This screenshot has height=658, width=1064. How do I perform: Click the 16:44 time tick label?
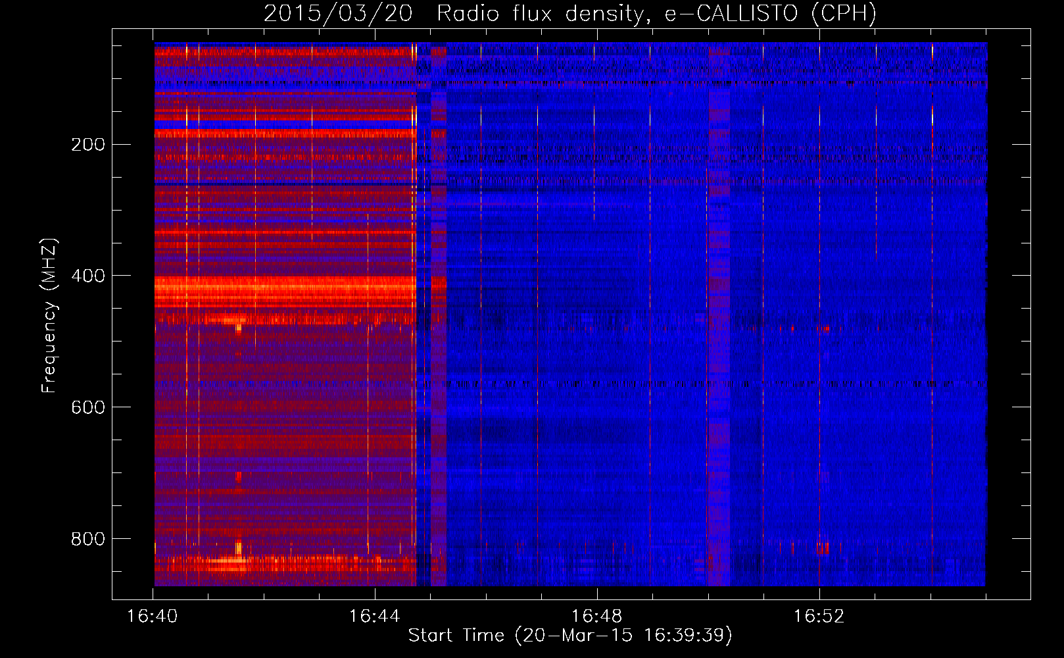click(x=375, y=617)
